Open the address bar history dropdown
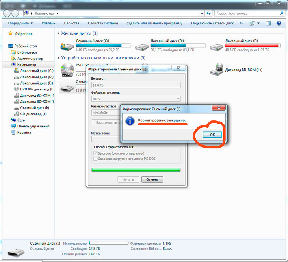 (x=202, y=13)
